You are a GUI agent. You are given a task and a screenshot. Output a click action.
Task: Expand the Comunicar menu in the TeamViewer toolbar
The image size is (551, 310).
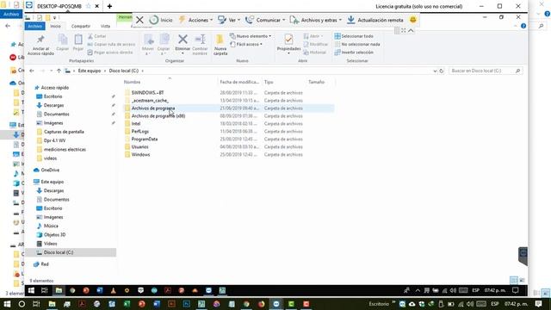click(x=265, y=20)
